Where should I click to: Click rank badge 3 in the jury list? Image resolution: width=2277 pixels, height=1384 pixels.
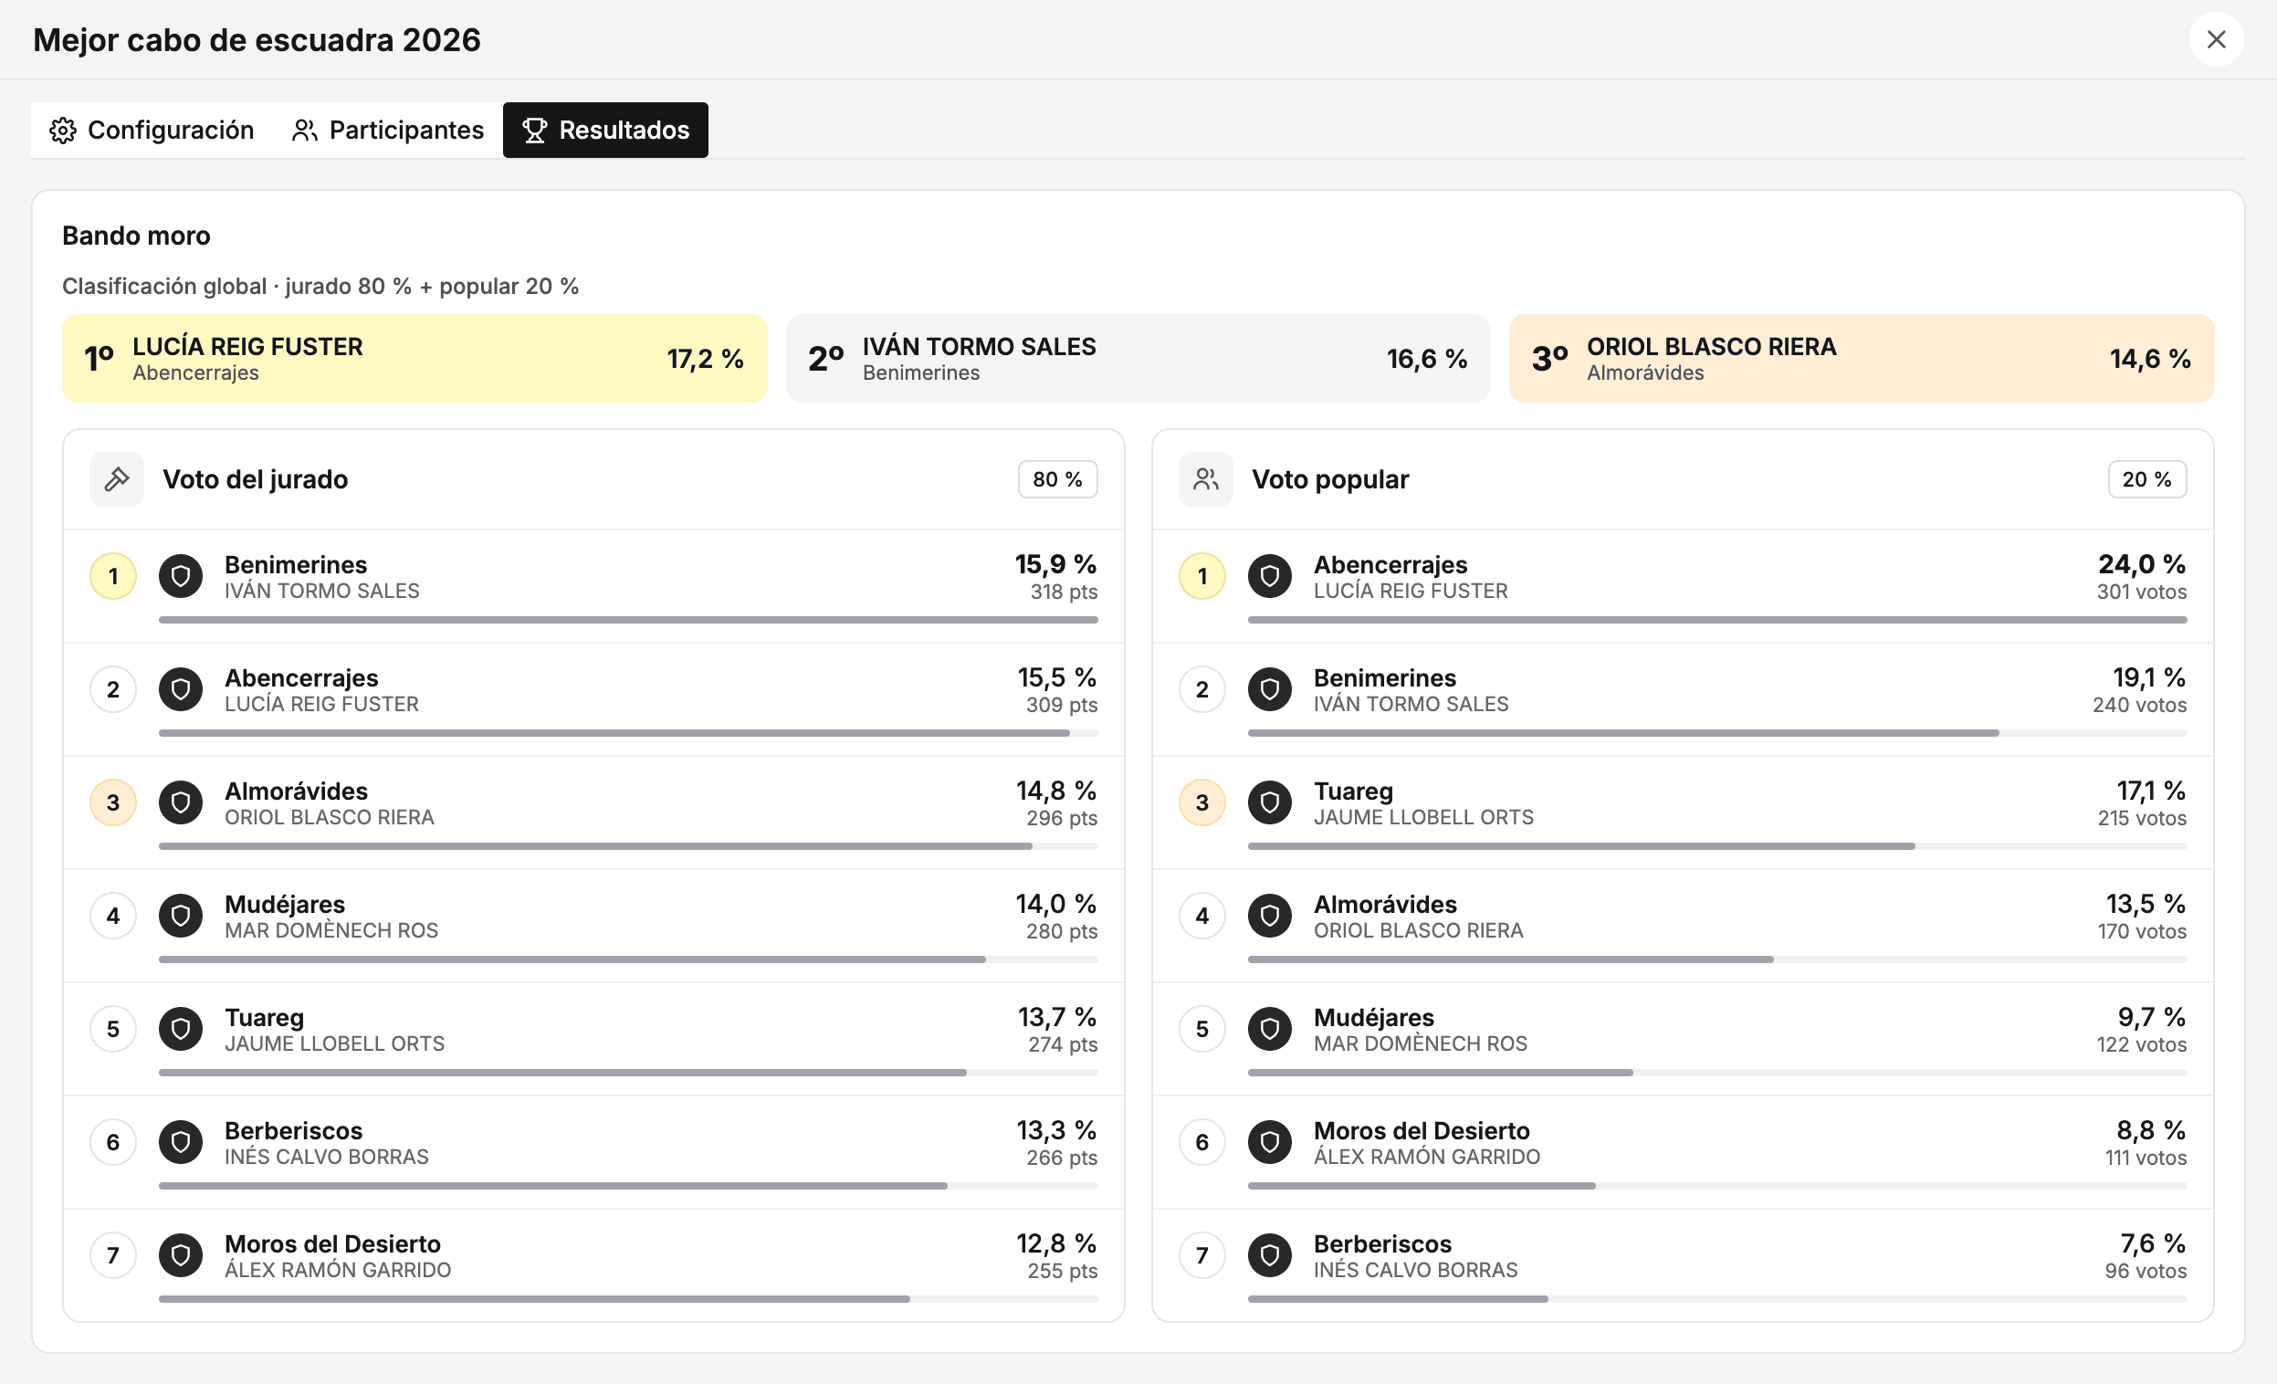pyautogui.click(x=112, y=802)
